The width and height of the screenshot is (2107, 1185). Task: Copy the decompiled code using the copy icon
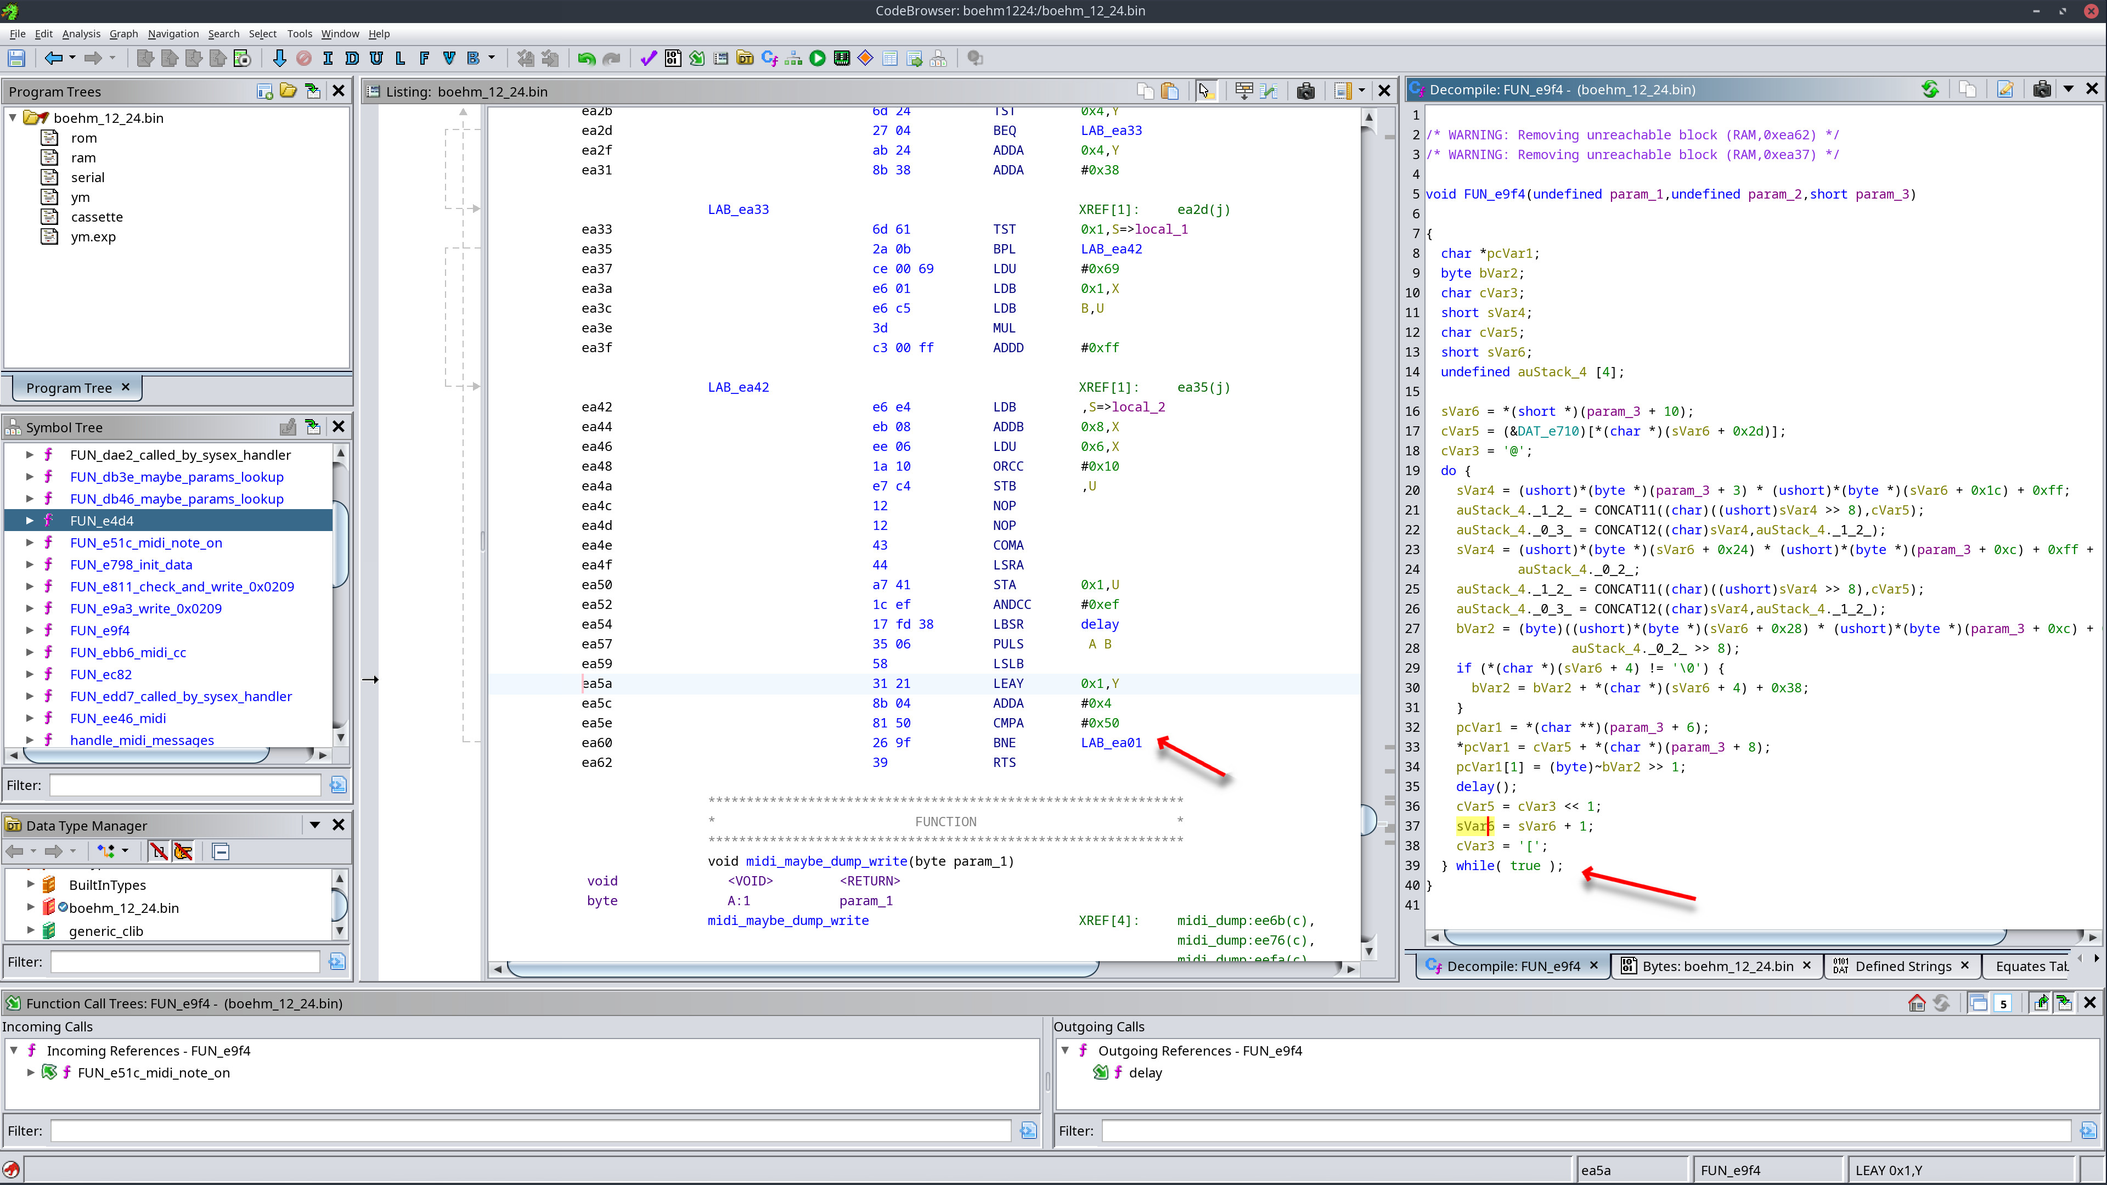click(1968, 89)
